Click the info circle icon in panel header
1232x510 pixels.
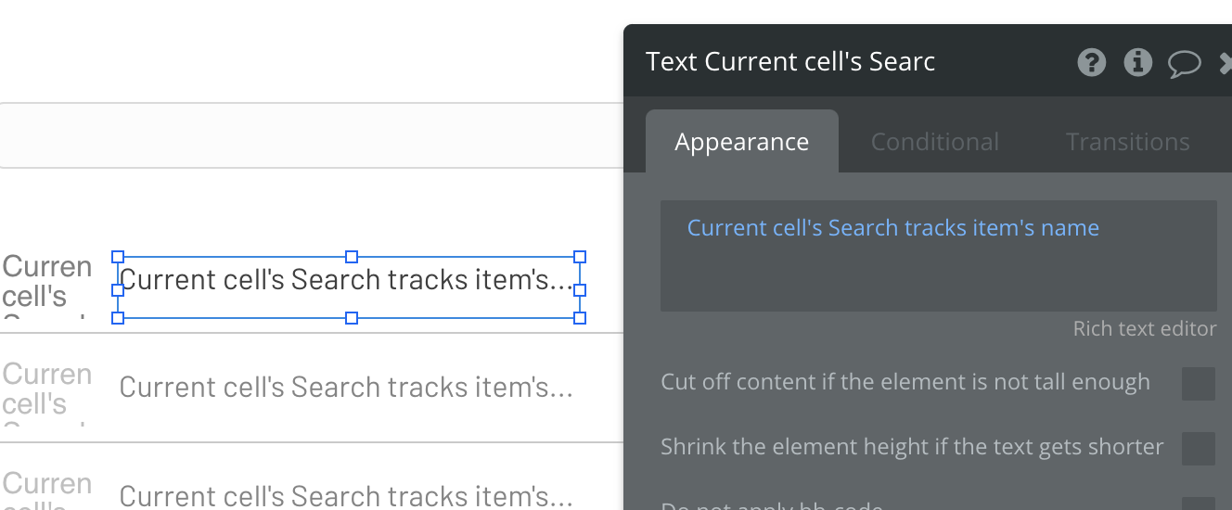tap(1138, 63)
